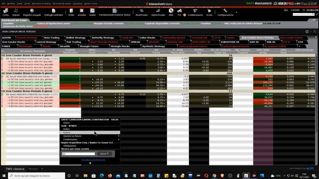
Task: Open Microsoft Edge from the taskbar
Action: point(102,176)
